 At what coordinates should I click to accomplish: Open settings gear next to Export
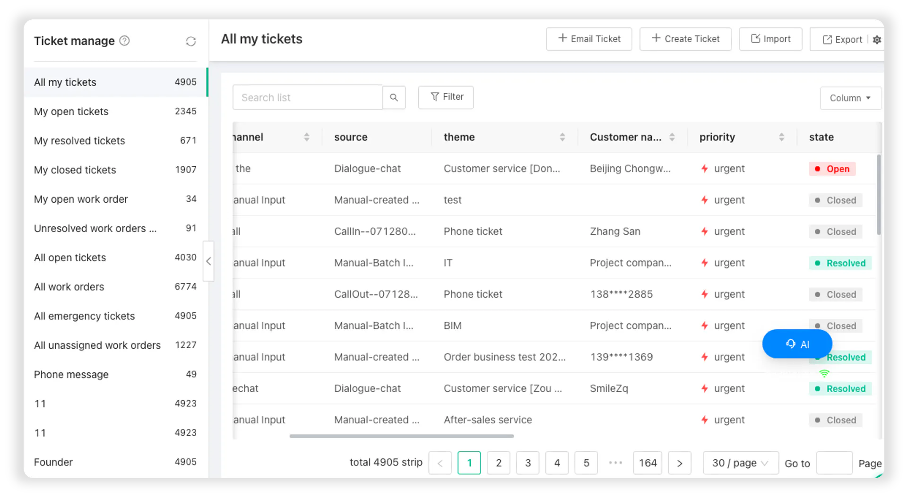(877, 40)
